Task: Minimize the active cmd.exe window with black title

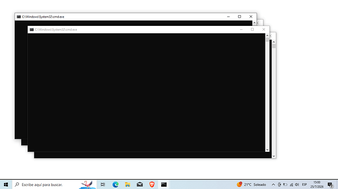Action: point(228,17)
